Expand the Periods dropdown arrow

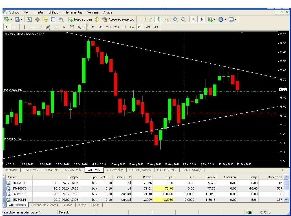[x=225, y=19]
